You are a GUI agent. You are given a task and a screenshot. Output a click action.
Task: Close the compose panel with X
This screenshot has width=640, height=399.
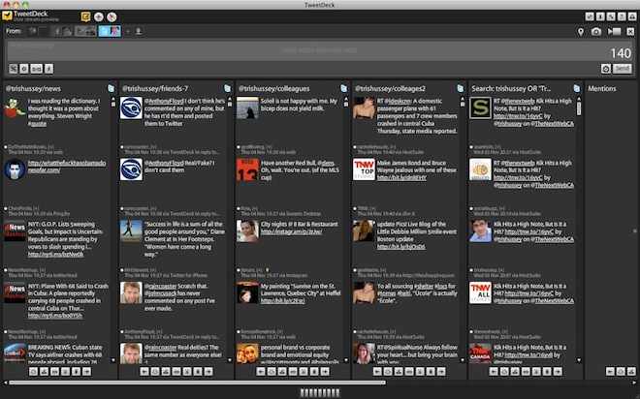pos(630,31)
